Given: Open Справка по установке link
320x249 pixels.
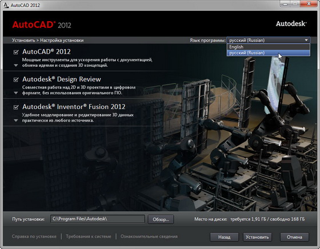Looking at the screenshot, I should [34, 236].
